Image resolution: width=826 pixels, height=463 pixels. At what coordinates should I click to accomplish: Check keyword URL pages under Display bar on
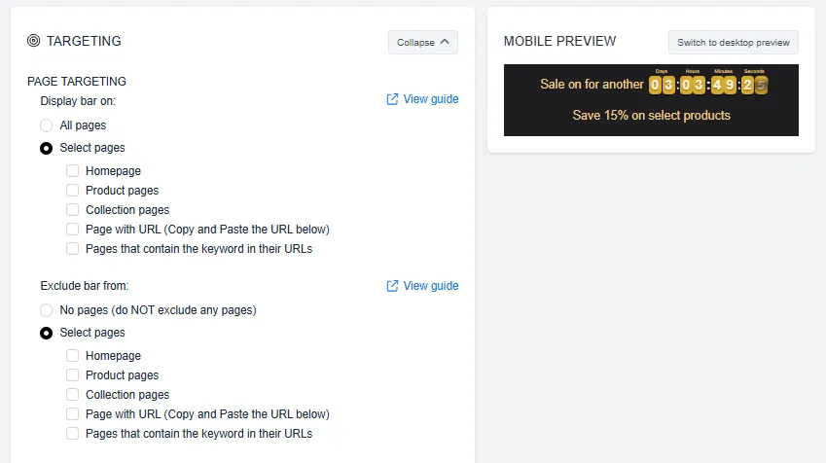coord(72,249)
